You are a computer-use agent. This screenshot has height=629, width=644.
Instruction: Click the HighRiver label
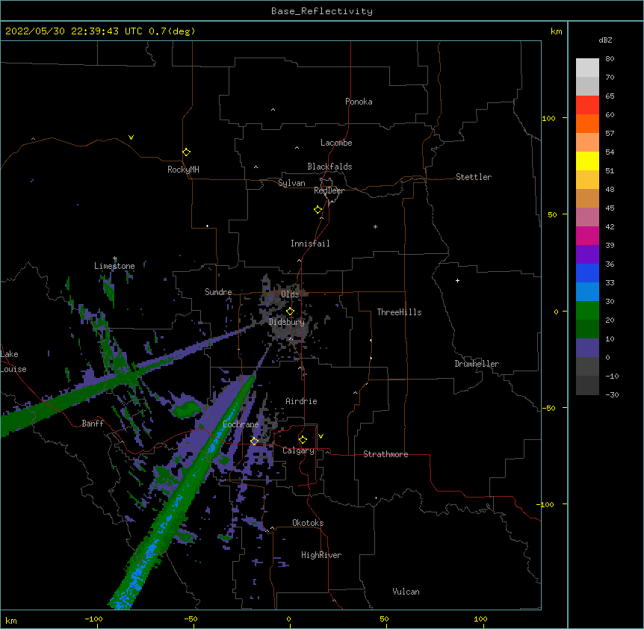tap(321, 555)
